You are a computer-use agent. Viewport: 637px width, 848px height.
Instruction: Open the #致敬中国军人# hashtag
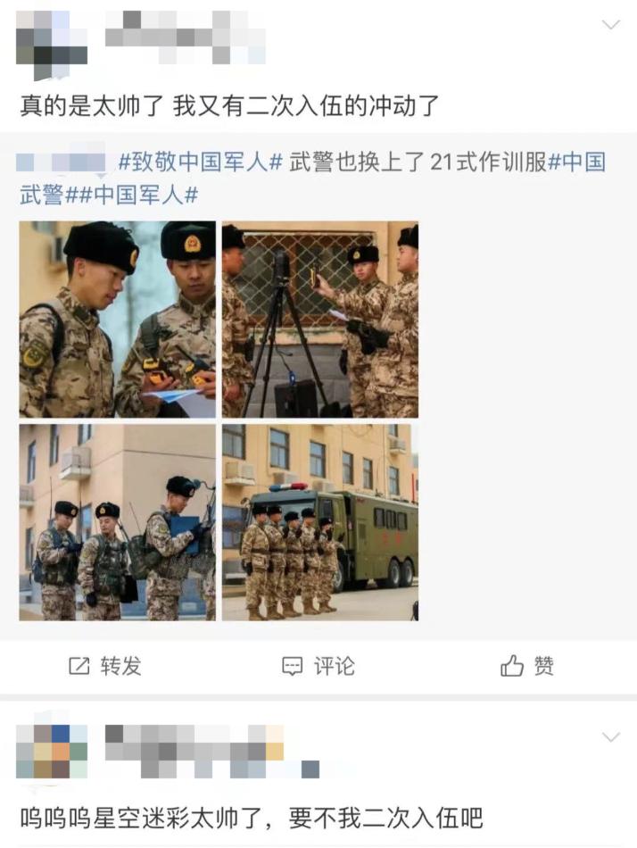200,162
